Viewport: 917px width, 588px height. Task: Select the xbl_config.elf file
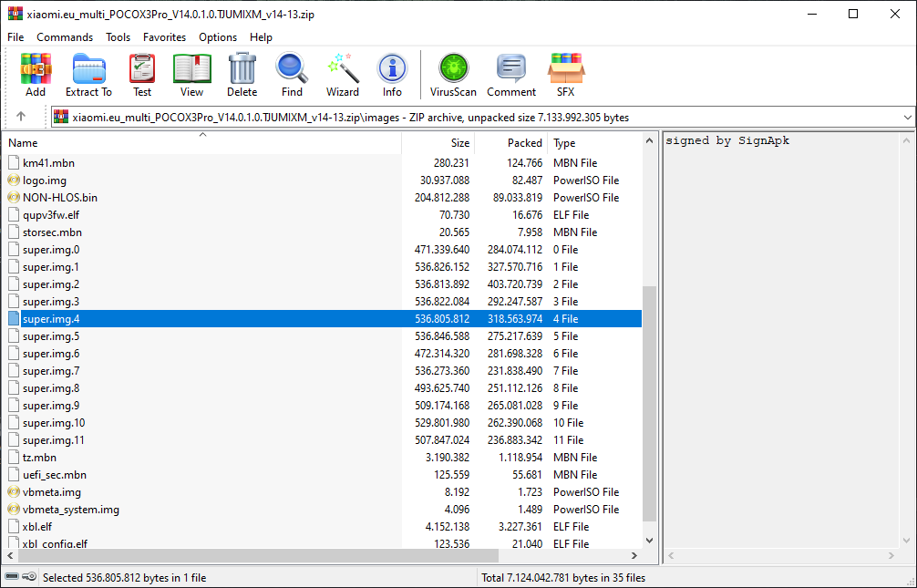(323, 543)
